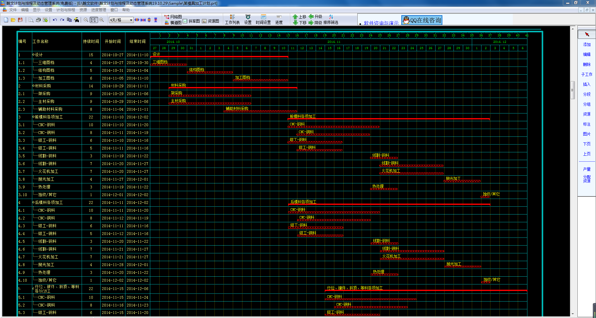Viewport: 596px width, 318px height.
Task: Click the print icon in toolbar
Action: [x=38, y=20]
